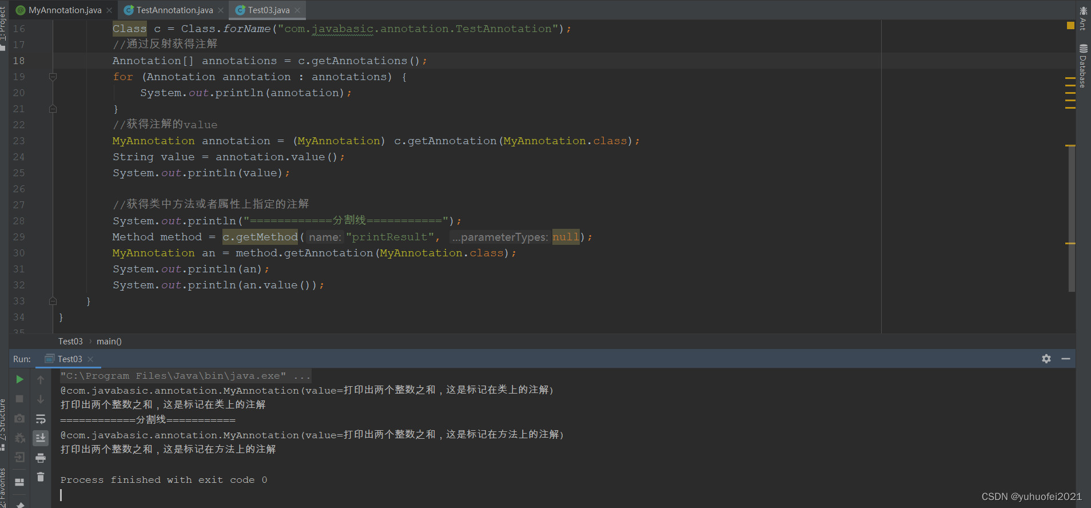
Task: Click the 'for' keyword on line 19
Action: pos(123,77)
